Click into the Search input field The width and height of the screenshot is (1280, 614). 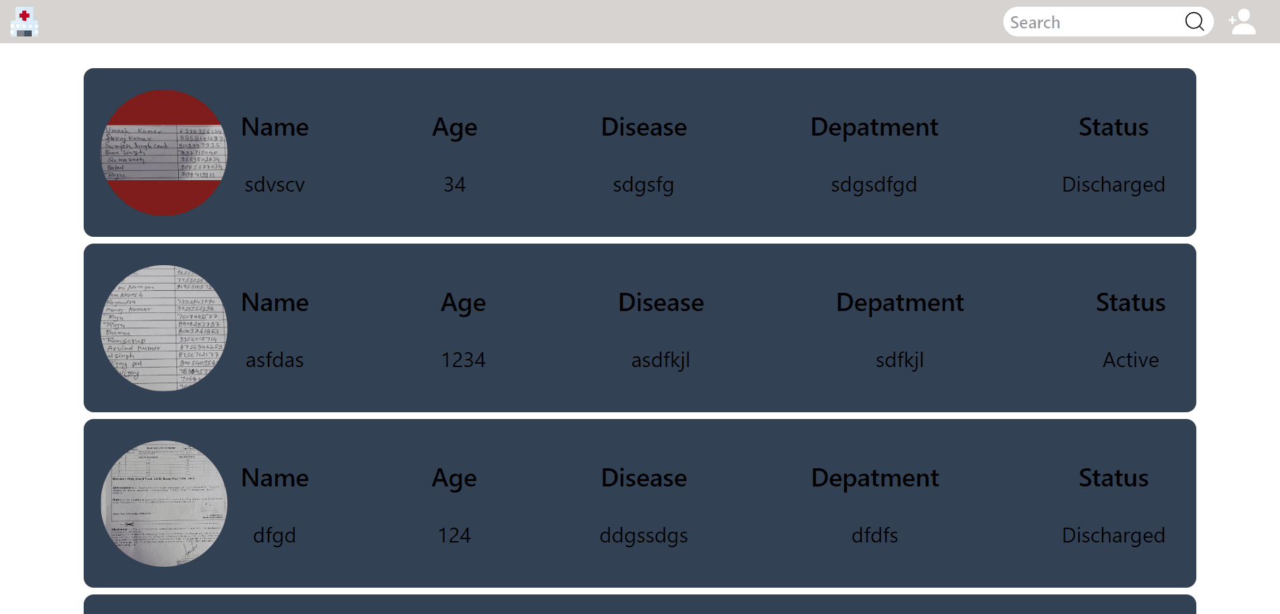point(1093,22)
